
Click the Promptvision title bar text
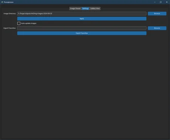9,2
